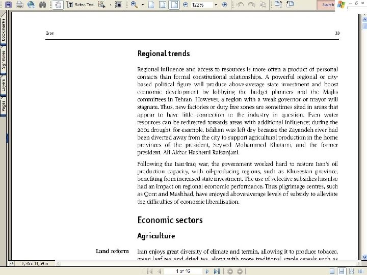Screen dimensions: 367x275
Task: Click the first of the two document icons
Action: coord(278,4)
